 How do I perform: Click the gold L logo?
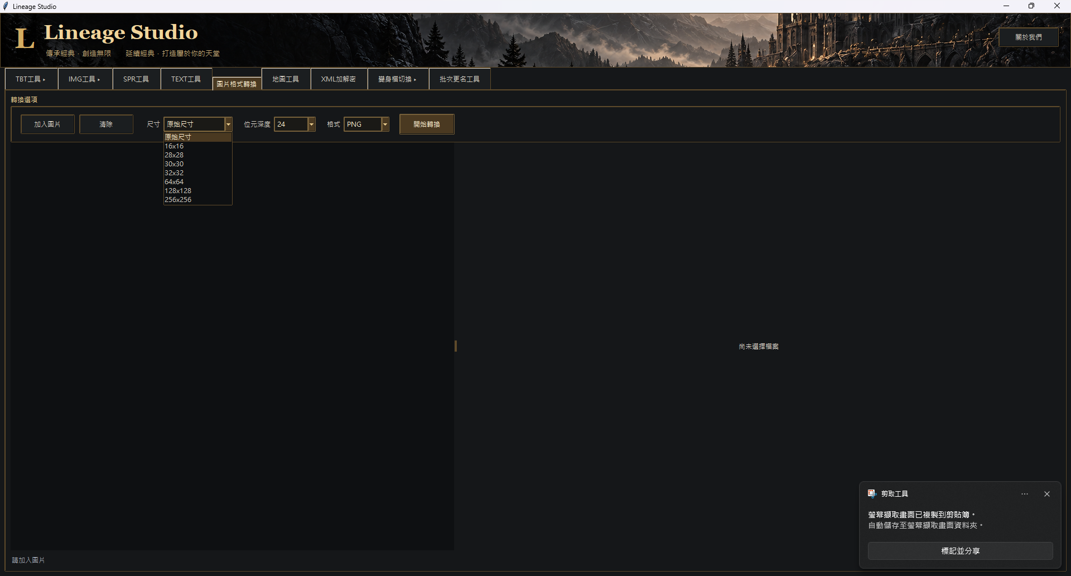pyautogui.click(x=25, y=38)
